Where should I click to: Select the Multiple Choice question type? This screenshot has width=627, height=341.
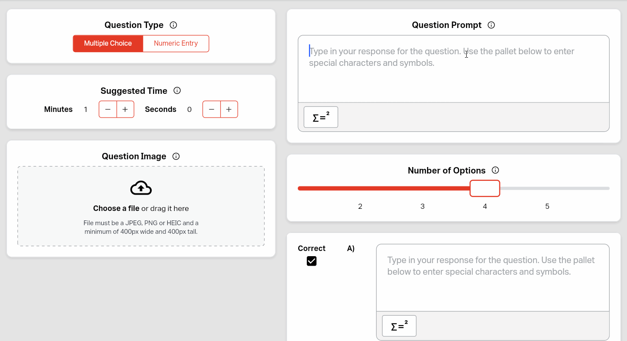[x=108, y=43]
